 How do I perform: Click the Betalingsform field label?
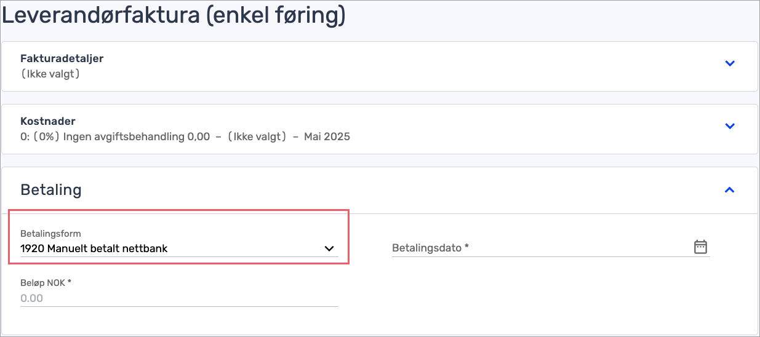tap(50, 234)
